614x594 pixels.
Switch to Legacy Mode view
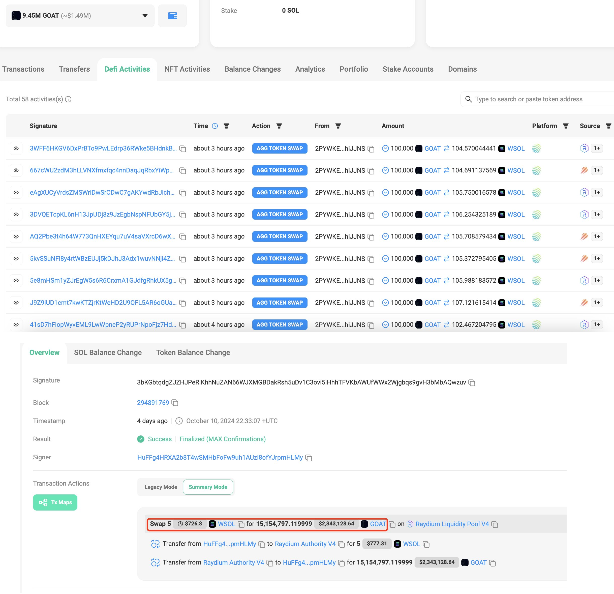(161, 487)
